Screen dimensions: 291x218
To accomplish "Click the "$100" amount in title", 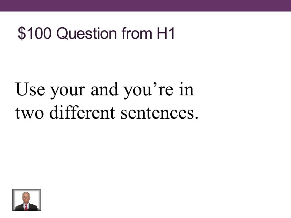I will pos(34,33).
